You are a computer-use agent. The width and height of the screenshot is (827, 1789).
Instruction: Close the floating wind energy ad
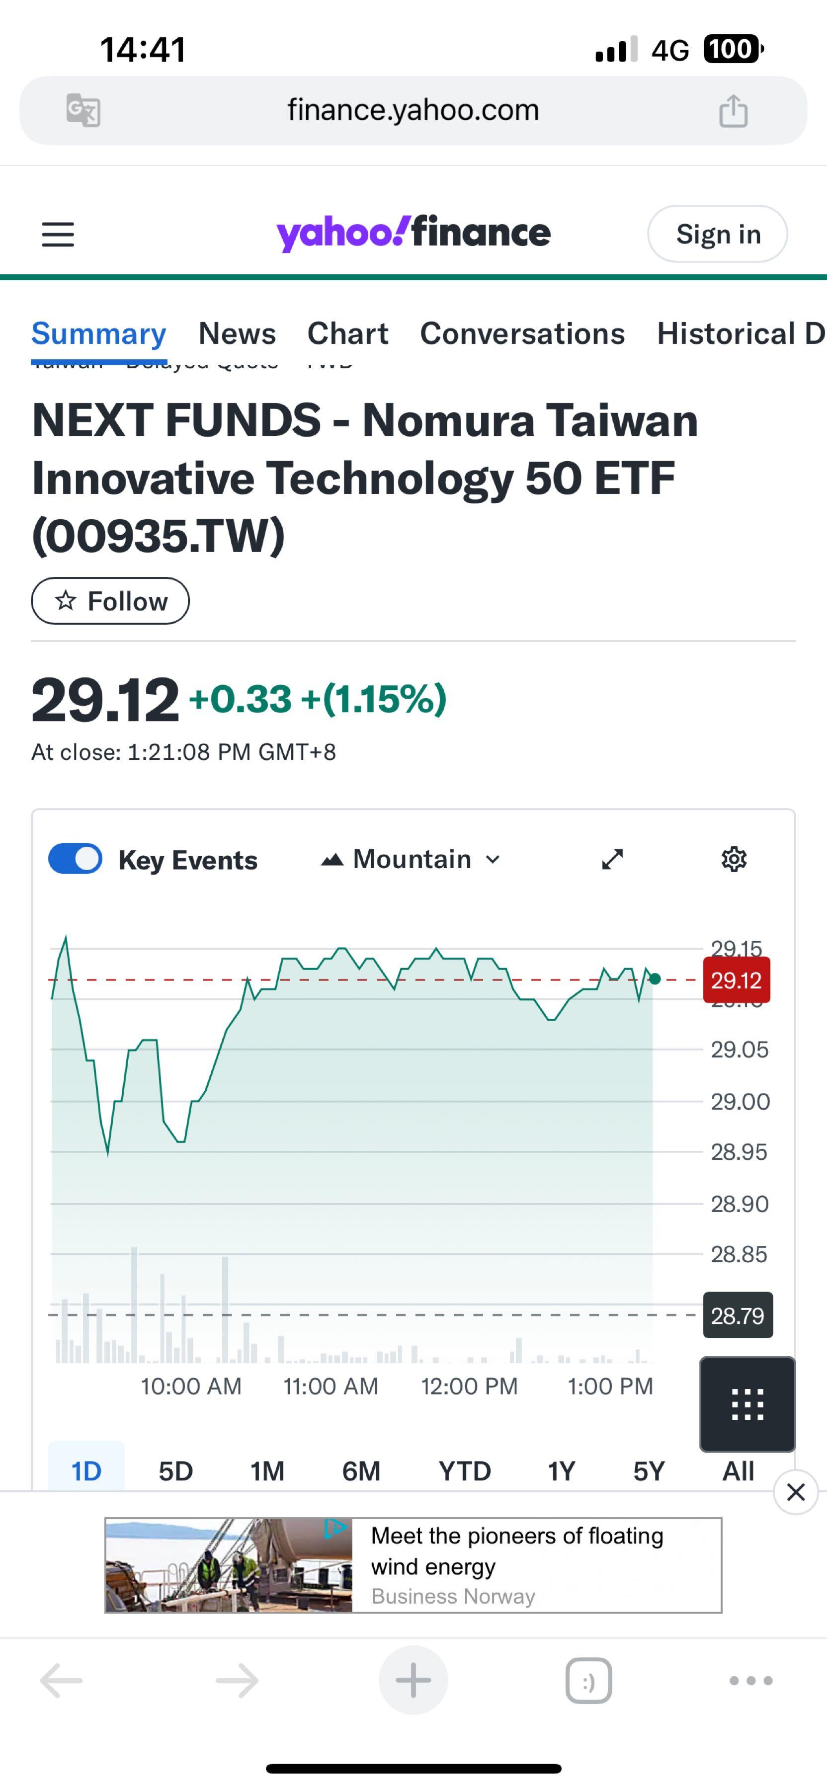(796, 1492)
